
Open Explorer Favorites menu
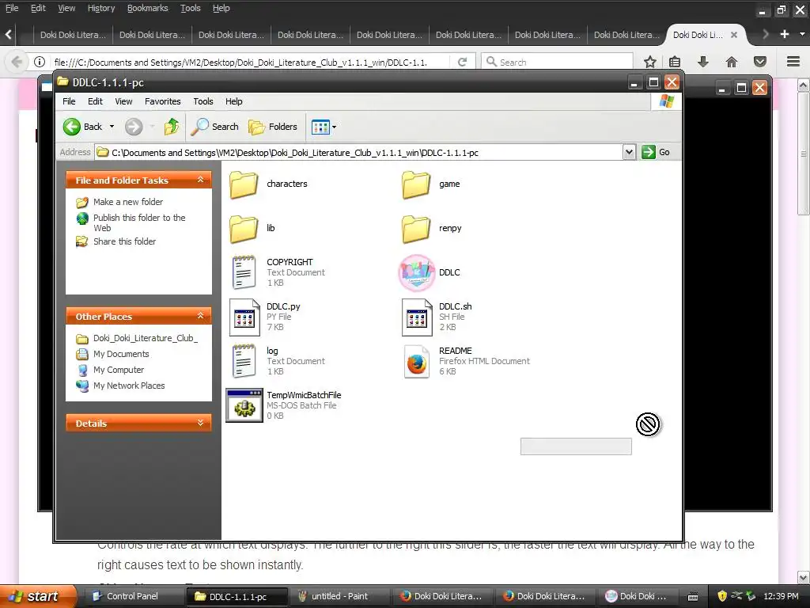point(163,101)
